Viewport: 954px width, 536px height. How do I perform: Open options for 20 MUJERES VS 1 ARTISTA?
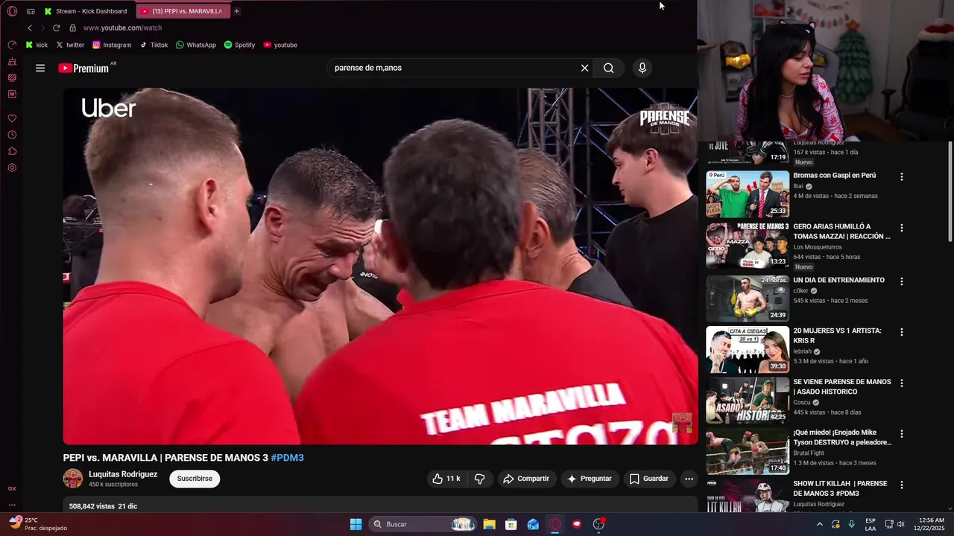(x=902, y=332)
